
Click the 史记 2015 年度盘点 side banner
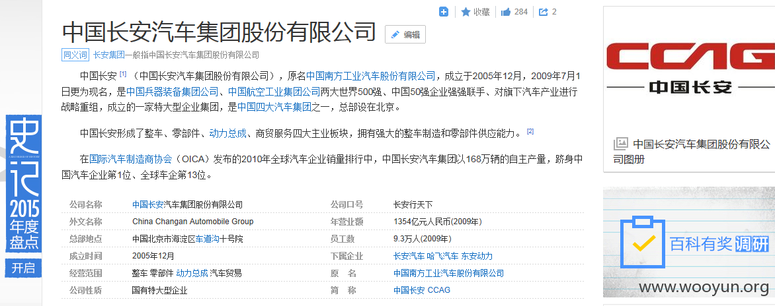coord(24,183)
